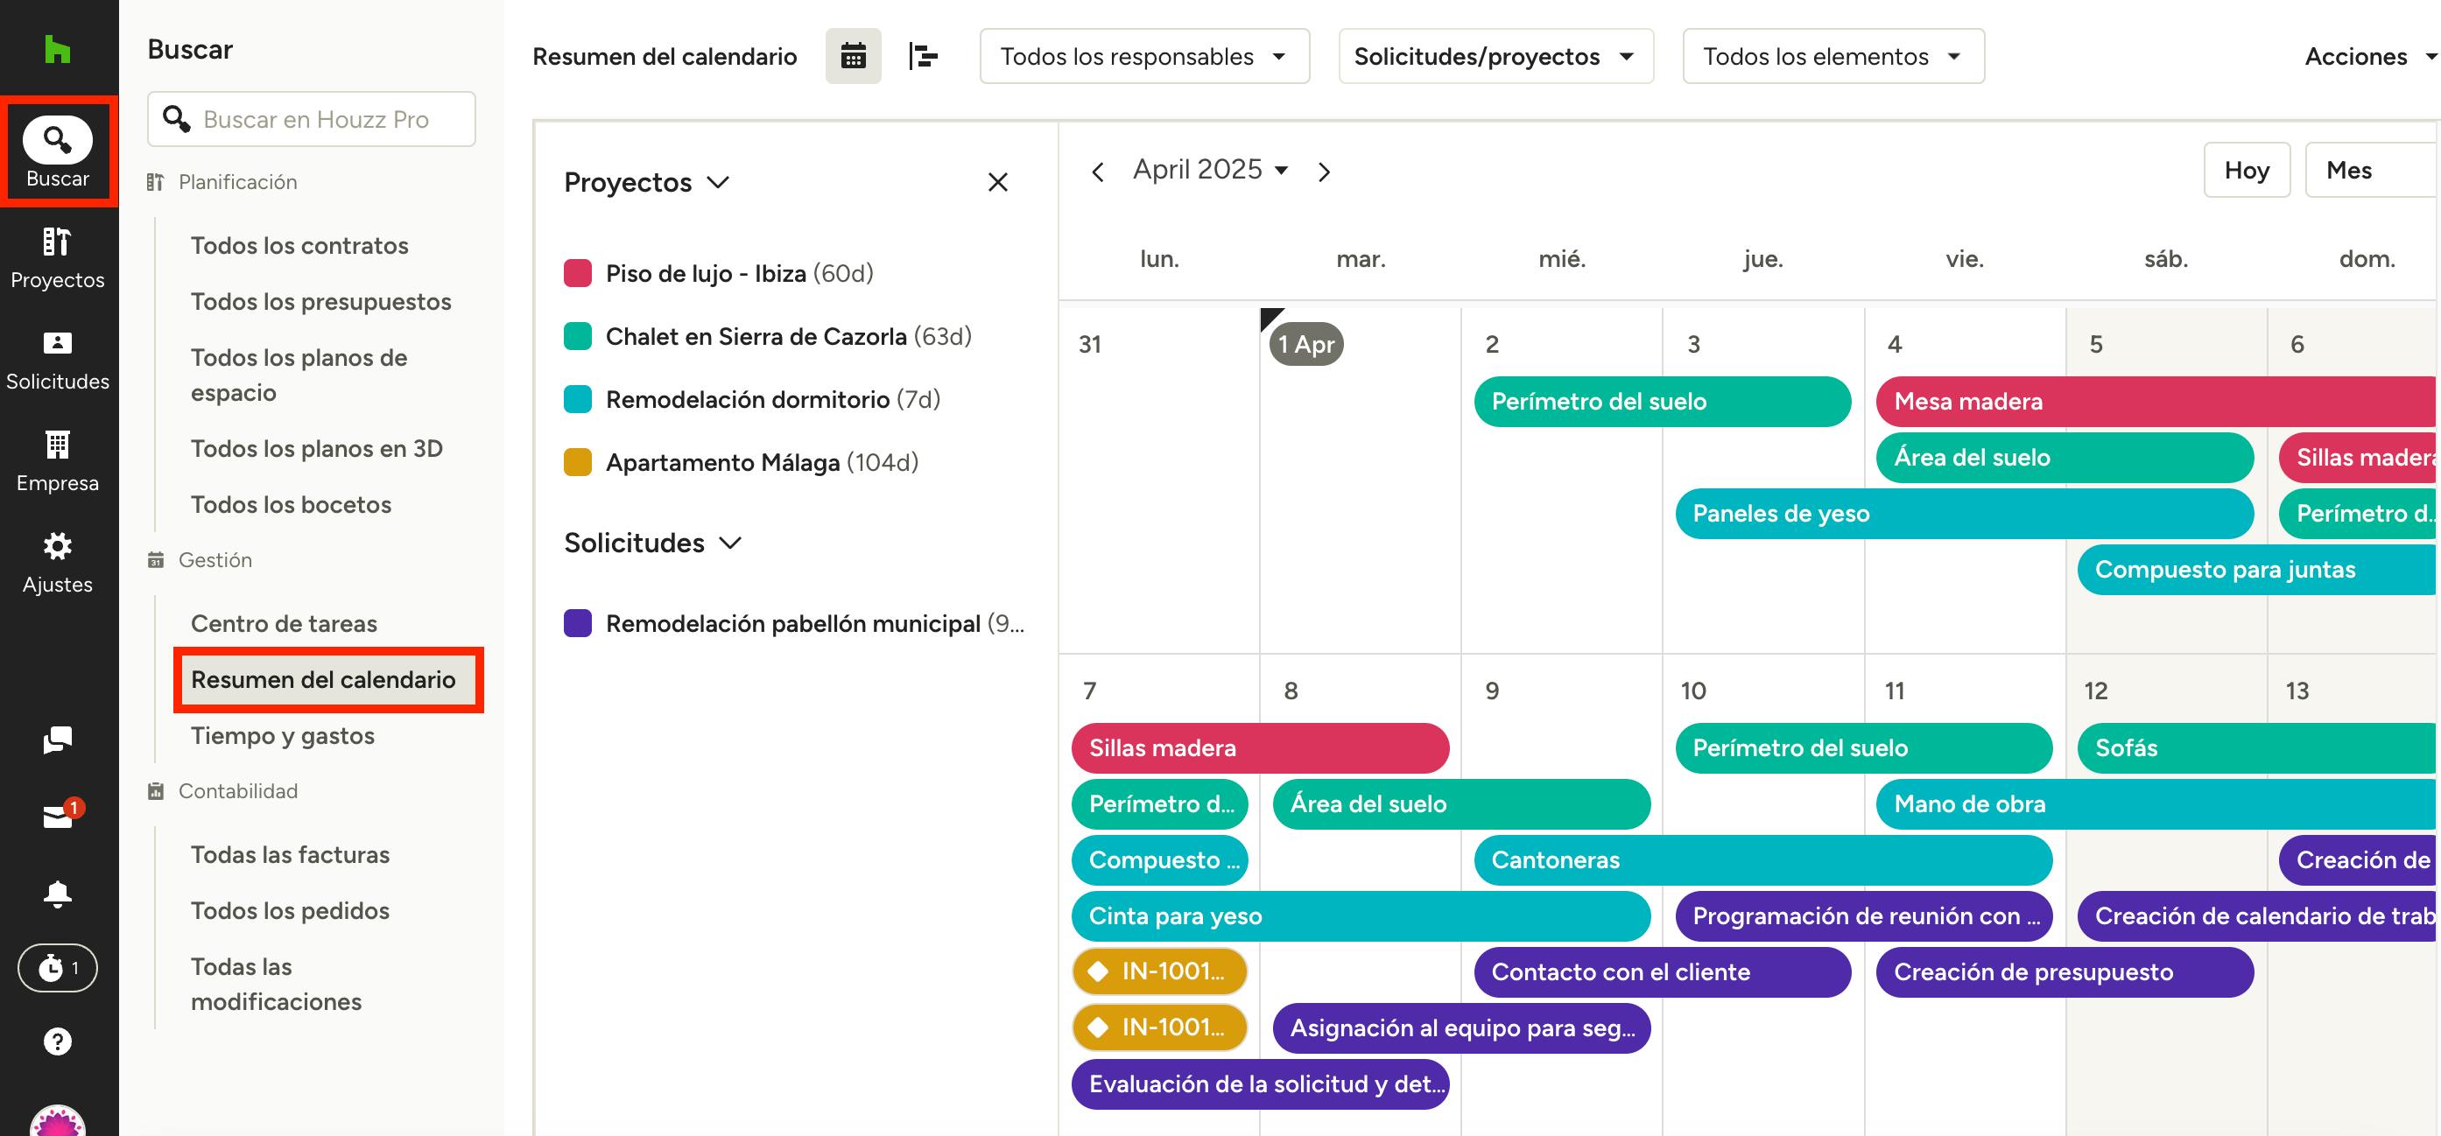Open Centro de tareas menu item

[x=284, y=623]
